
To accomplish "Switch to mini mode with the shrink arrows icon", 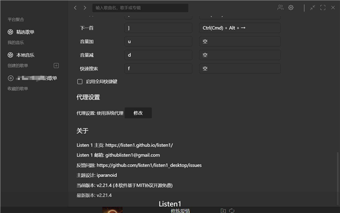I will click(x=312, y=8).
